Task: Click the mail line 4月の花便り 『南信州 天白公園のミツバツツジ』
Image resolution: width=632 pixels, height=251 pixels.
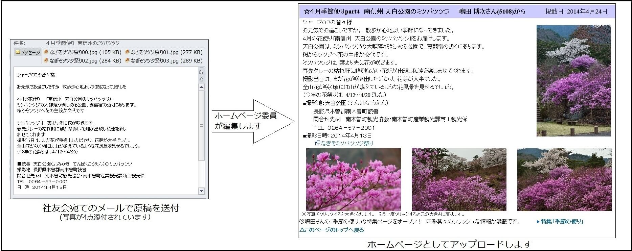Action: click(x=64, y=99)
